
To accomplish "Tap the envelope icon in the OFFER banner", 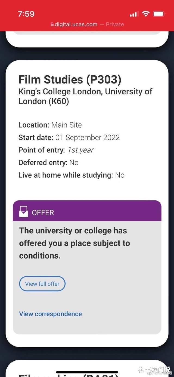I will click(x=24, y=212).
